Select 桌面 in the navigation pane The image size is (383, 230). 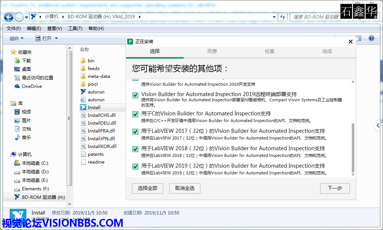(x=22, y=69)
